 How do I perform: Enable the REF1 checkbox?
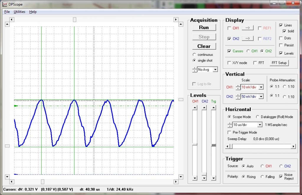pos(260,28)
